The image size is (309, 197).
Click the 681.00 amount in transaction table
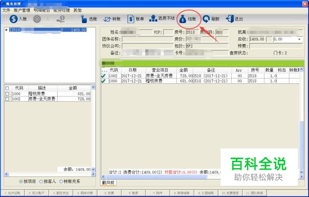click(x=184, y=81)
